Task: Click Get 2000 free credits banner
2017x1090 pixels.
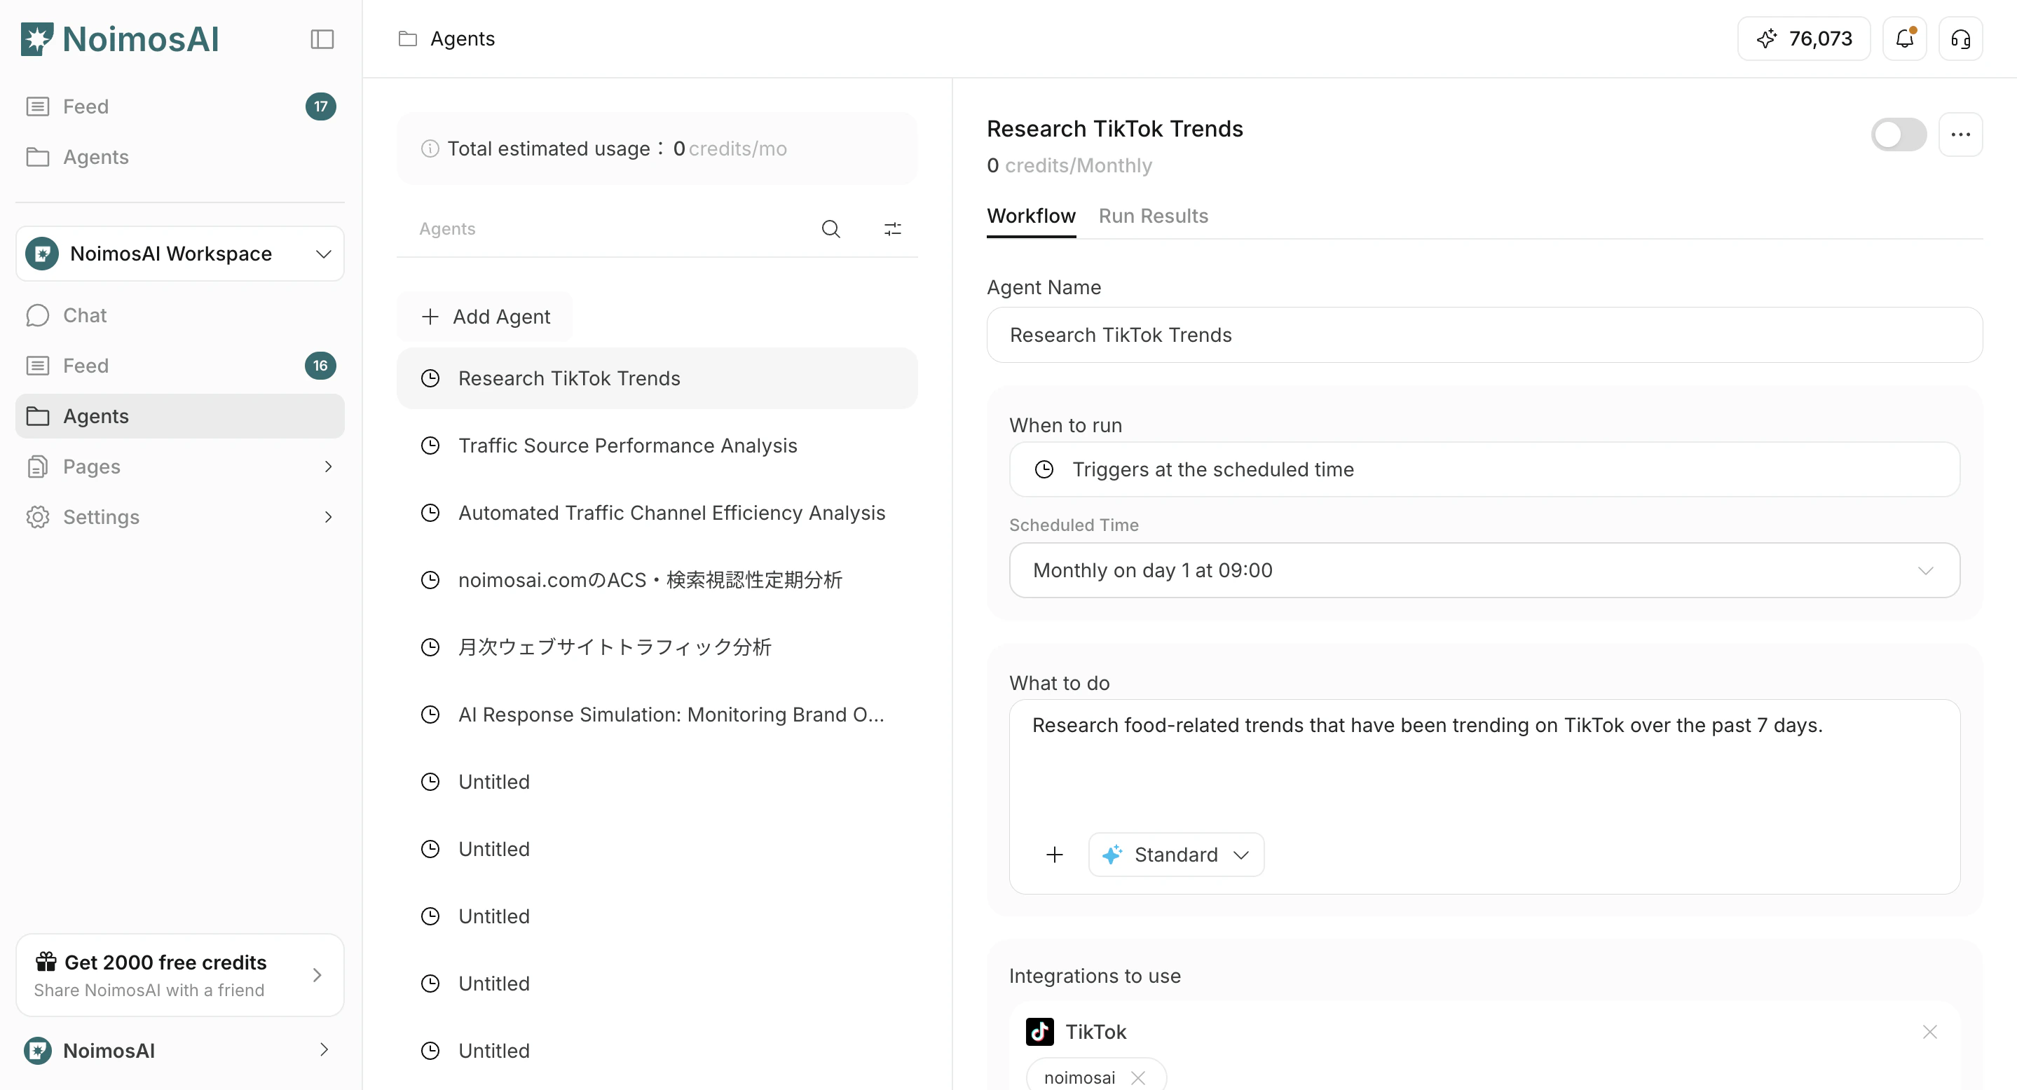Action: (180, 975)
